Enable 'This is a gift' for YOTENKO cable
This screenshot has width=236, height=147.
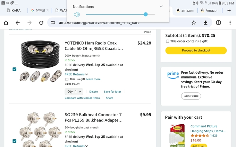[67, 79]
